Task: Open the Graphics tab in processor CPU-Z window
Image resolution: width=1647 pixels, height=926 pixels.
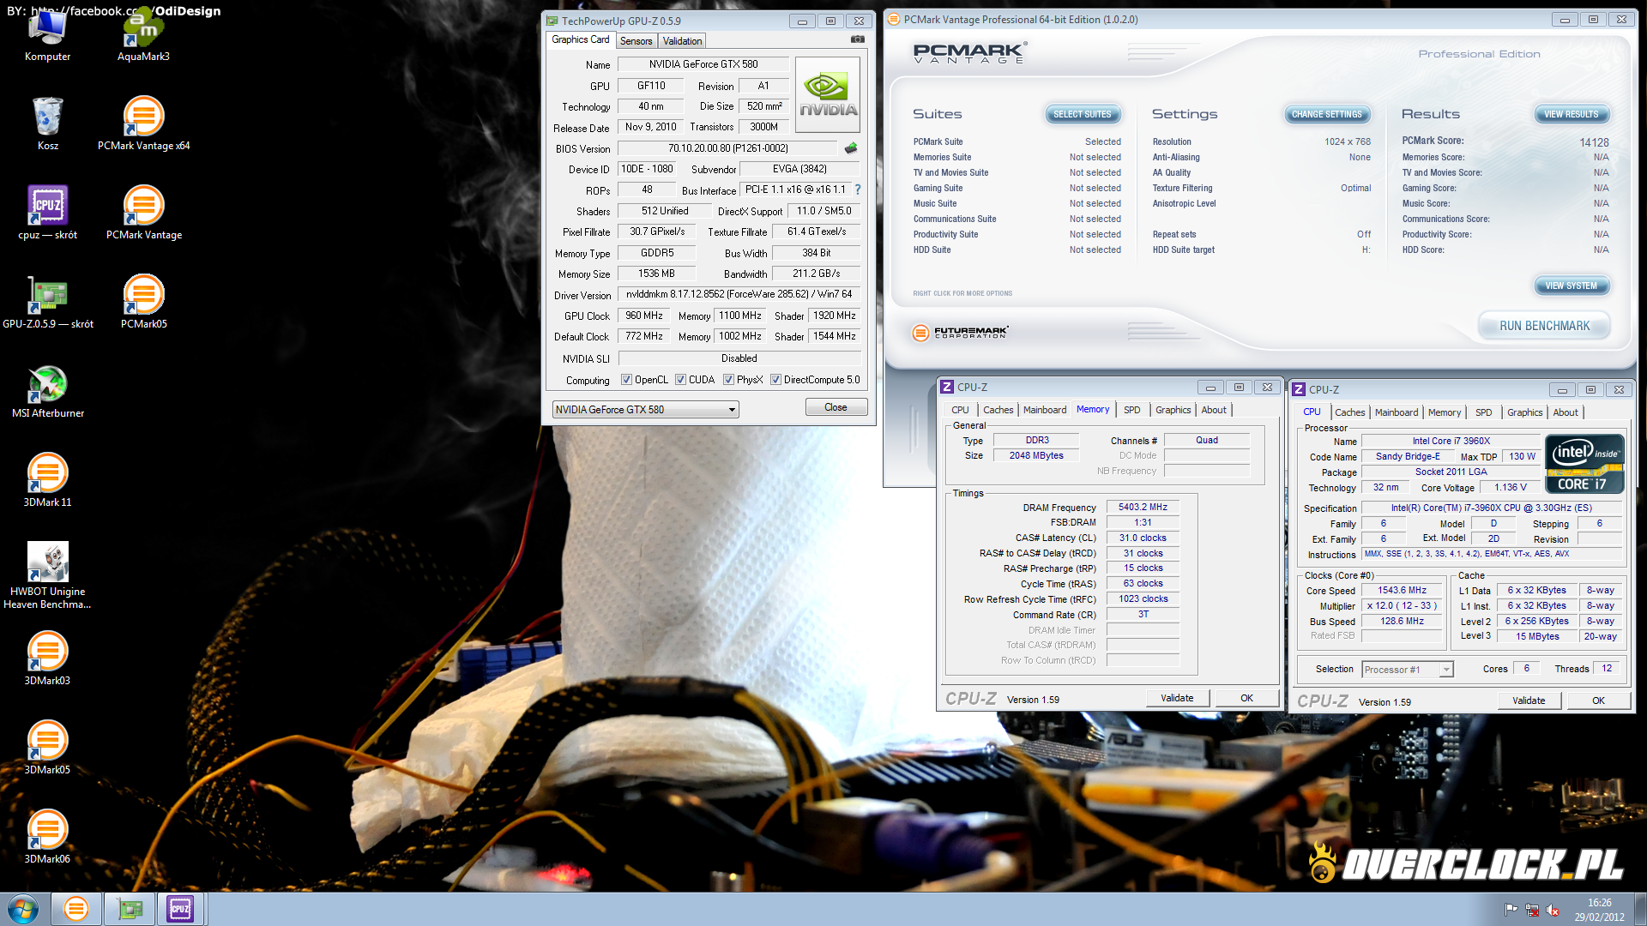Action: (x=1524, y=412)
